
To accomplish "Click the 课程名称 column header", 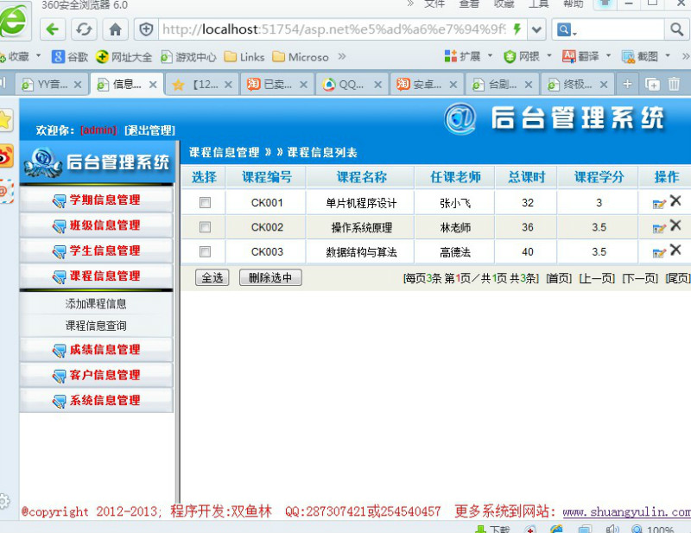I will (x=361, y=177).
